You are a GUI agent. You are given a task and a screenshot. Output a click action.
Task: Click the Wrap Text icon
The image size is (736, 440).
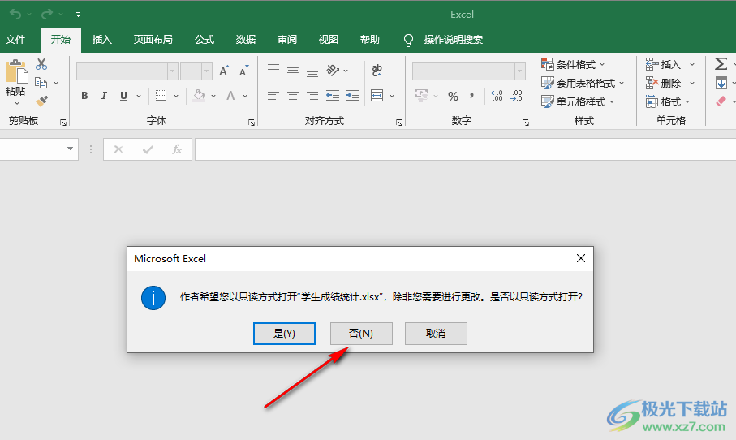(x=377, y=71)
